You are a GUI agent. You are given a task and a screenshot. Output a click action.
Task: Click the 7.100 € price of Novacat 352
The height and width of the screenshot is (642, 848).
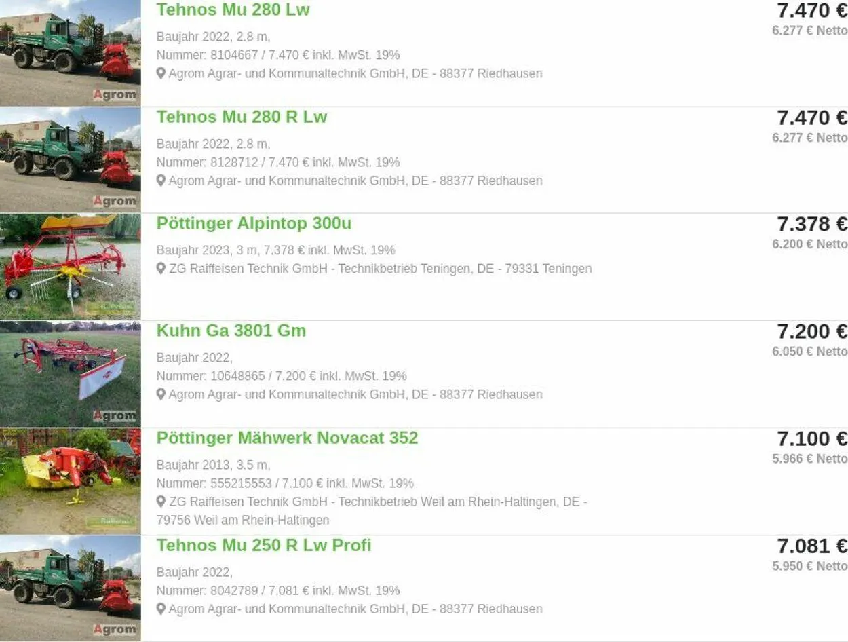pos(812,438)
